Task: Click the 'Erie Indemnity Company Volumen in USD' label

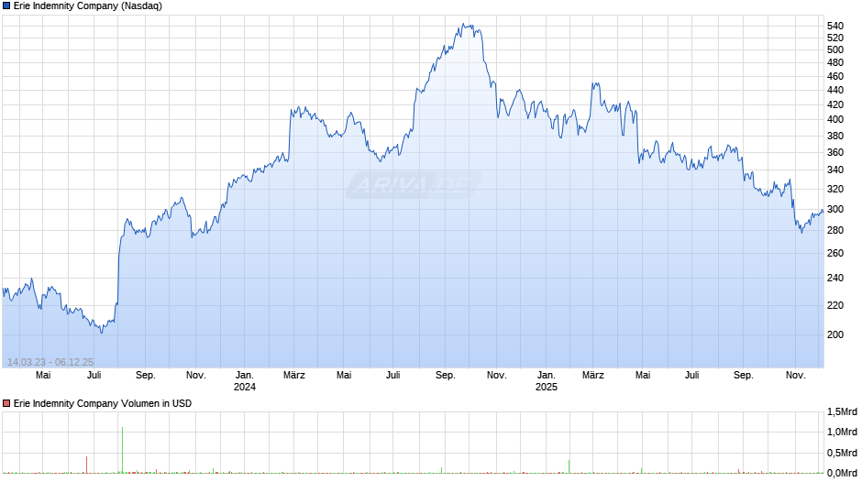Action: click(103, 403)
